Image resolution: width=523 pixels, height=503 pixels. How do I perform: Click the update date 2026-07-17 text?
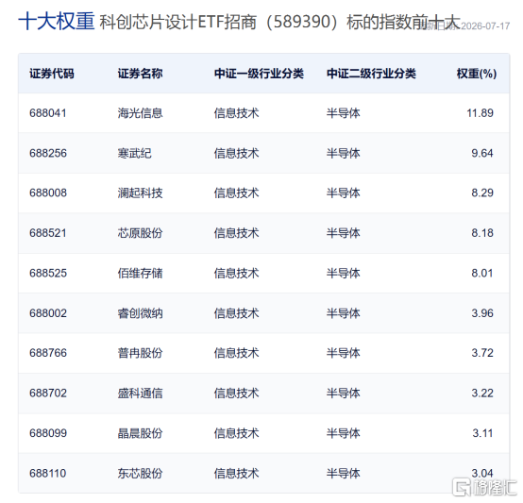[485, 26]
